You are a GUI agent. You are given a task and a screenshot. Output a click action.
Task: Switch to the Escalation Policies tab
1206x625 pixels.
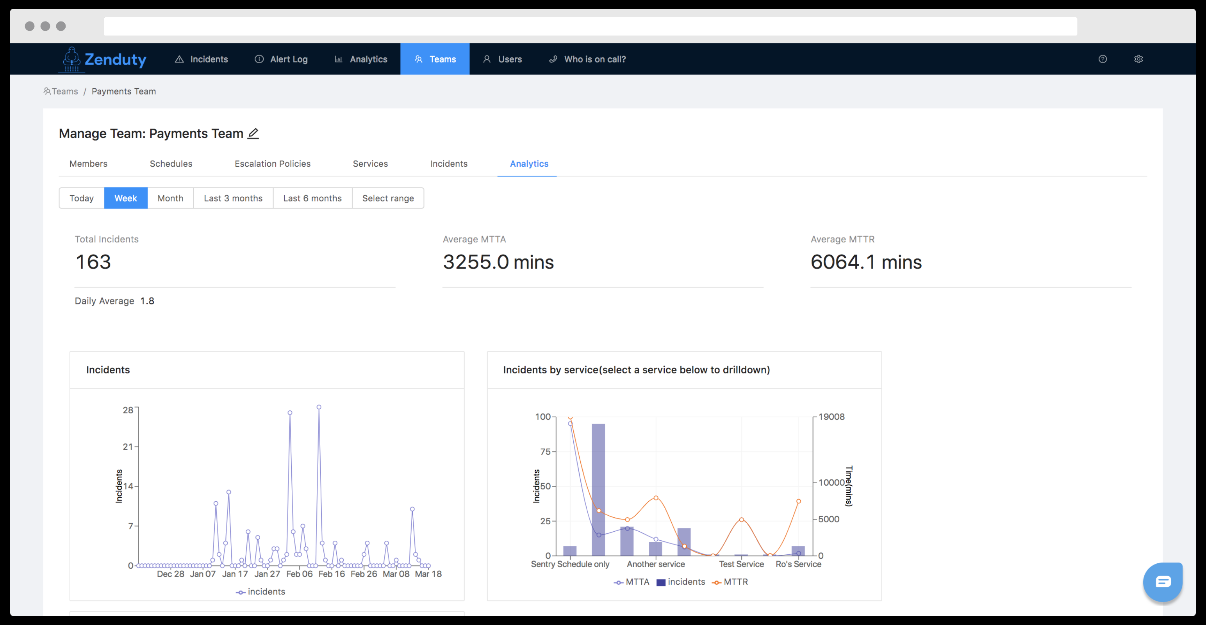pos(273,164)
